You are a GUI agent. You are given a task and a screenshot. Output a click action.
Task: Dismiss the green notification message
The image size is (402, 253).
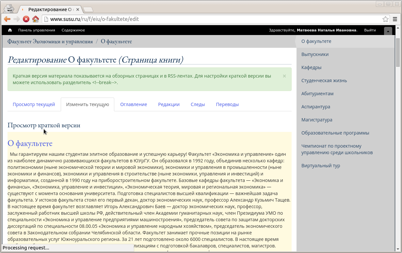pos(284,76)
